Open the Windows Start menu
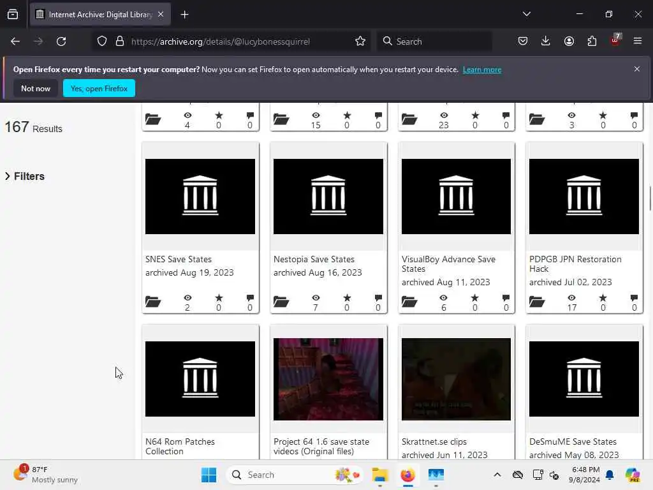This screenshot has width=653, height=490. point(209,475)
